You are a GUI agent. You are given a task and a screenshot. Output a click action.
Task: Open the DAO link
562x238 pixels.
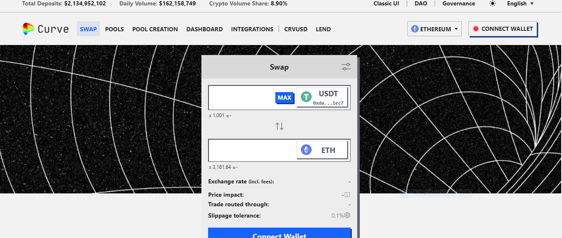[x=421, y=3]
